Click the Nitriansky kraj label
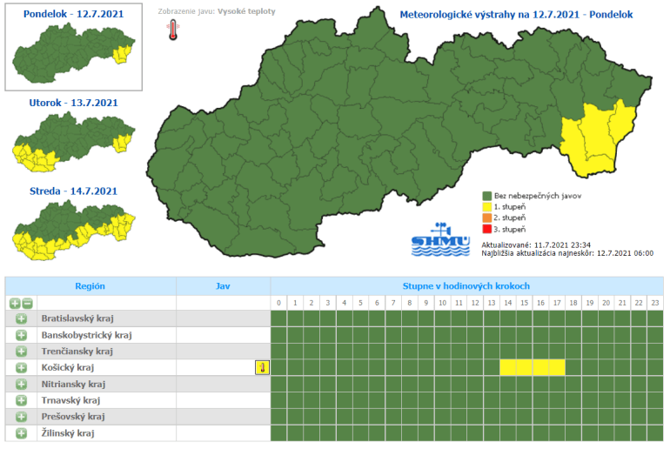 pos(73,384)
